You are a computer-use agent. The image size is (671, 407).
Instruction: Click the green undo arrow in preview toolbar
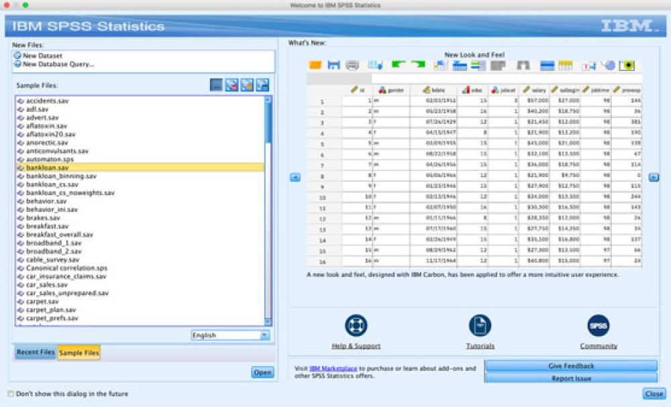399,64
